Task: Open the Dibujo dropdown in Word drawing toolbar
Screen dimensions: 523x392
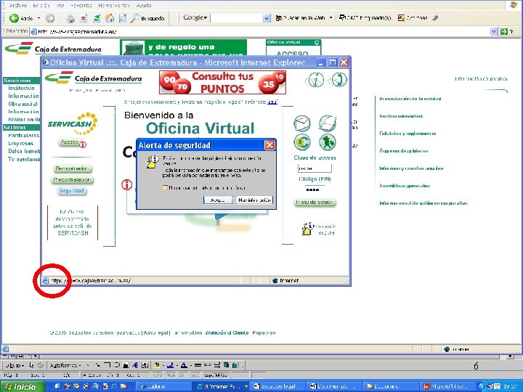Action: (14, 365)
